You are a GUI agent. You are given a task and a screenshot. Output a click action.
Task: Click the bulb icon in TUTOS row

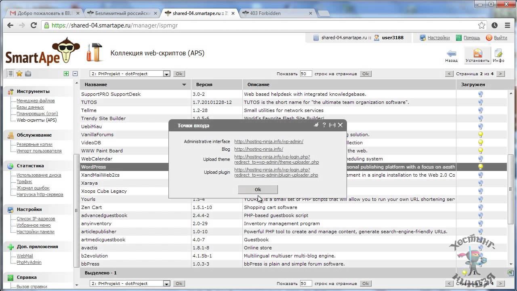coord(481,102)
